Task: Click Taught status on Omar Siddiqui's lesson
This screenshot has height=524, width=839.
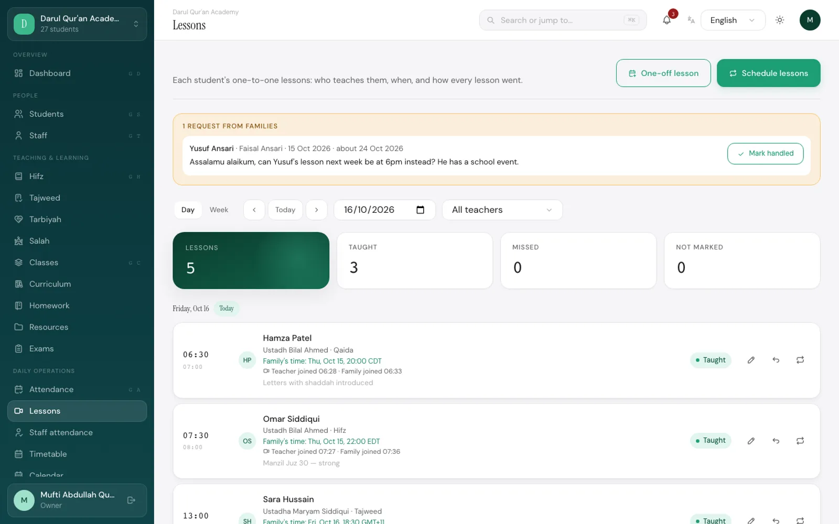Action: click(711, 441)
